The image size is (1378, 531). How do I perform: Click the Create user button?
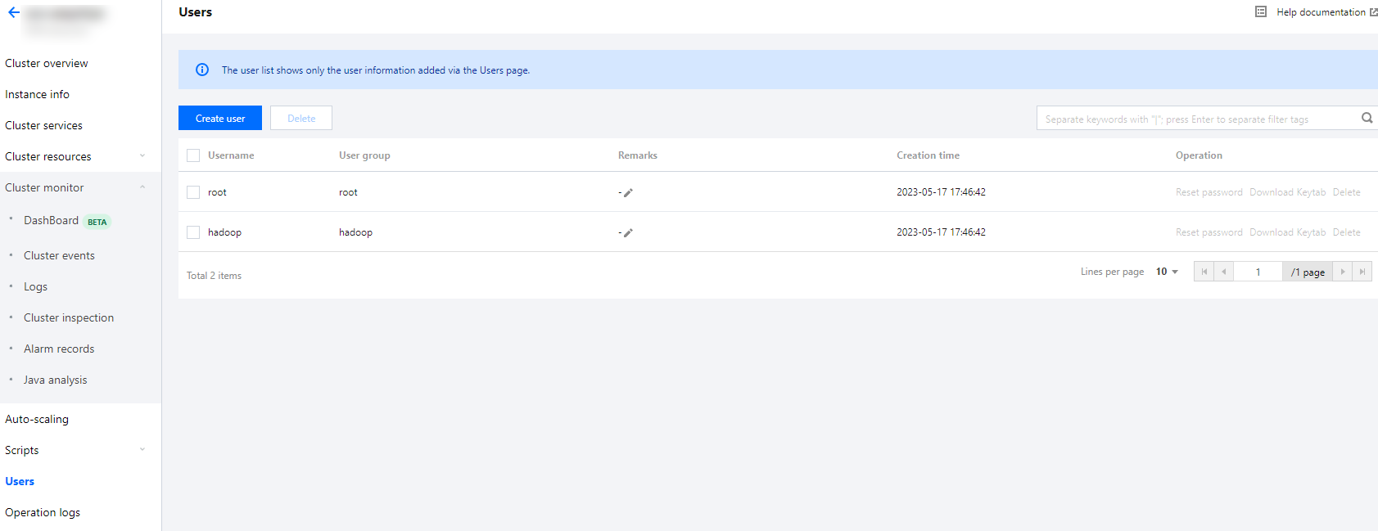pos(220,118)
